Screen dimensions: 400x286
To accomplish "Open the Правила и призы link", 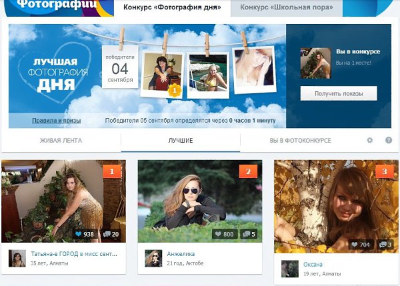I will click(x=57, y=121).
